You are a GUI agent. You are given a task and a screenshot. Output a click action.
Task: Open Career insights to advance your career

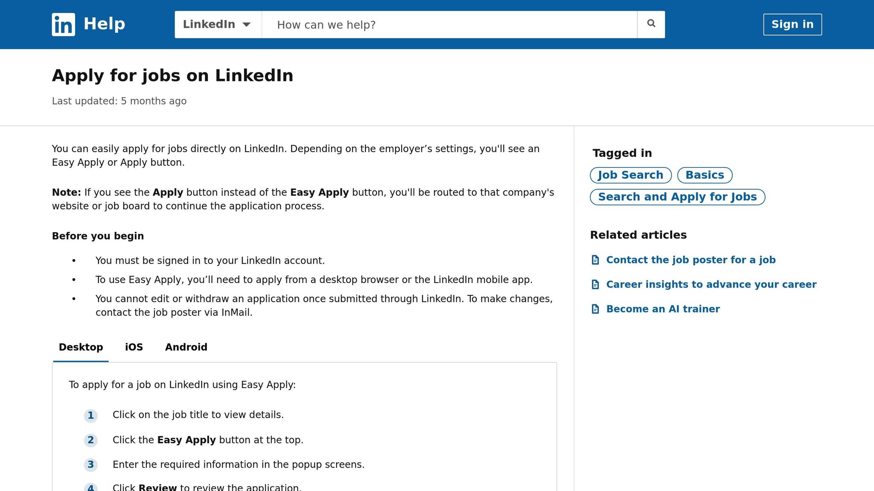(711, 284)
